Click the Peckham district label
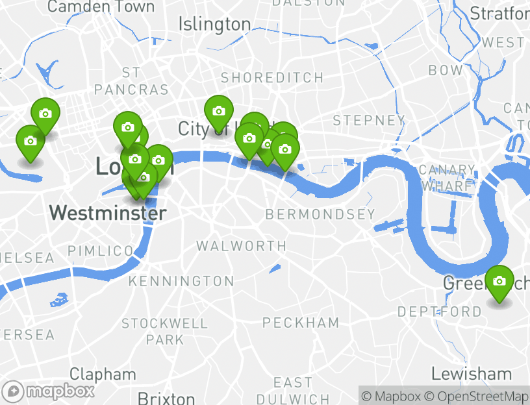This screenshot has height=405, width=530. (301, 323)
